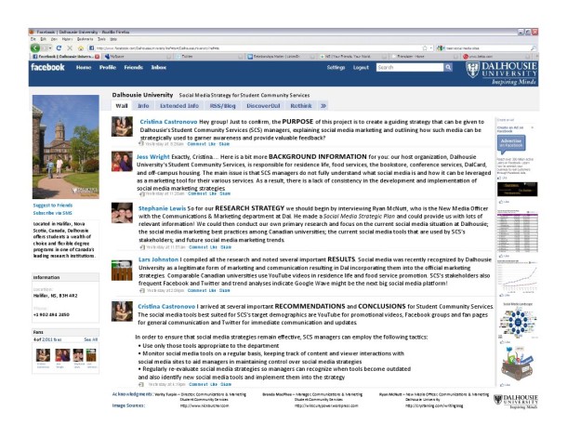Click the Dalhousie University logo in page footer
The width and height of the screenshot is (567, 438).
(x=516, y=402)
